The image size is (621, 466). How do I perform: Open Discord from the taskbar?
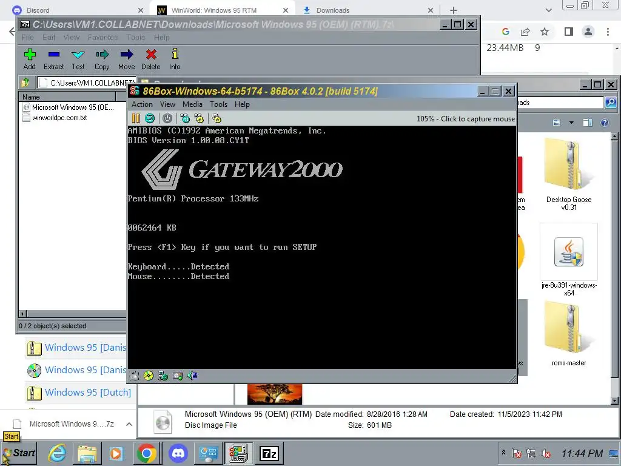pyautogui.click(x=178, y=453)
